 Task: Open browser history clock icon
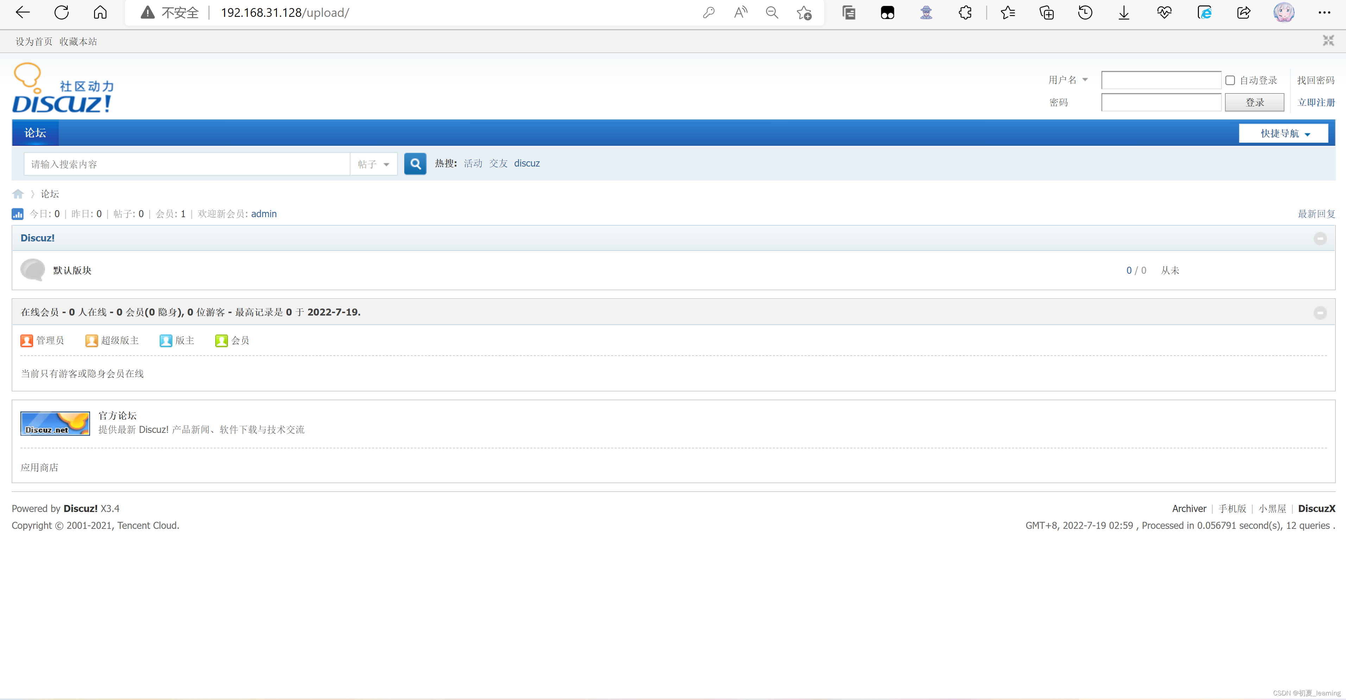click(x=1085, y=13)
